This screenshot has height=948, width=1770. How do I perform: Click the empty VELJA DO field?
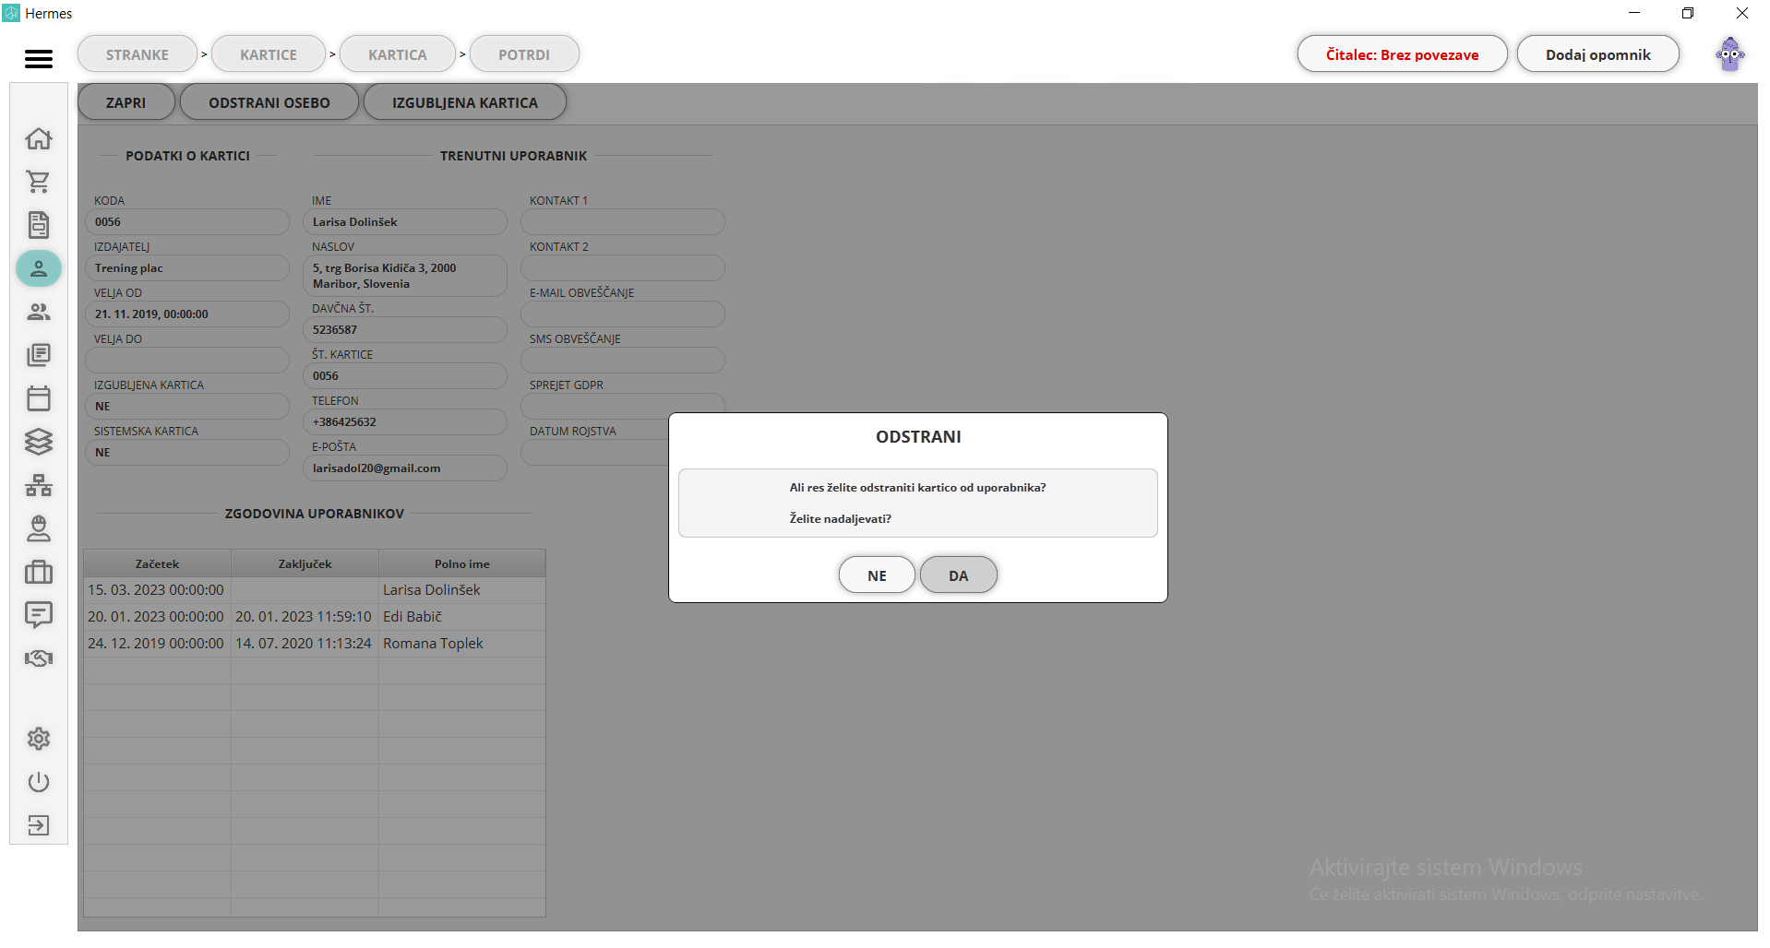pyautogui.click(x=187, y=361)
